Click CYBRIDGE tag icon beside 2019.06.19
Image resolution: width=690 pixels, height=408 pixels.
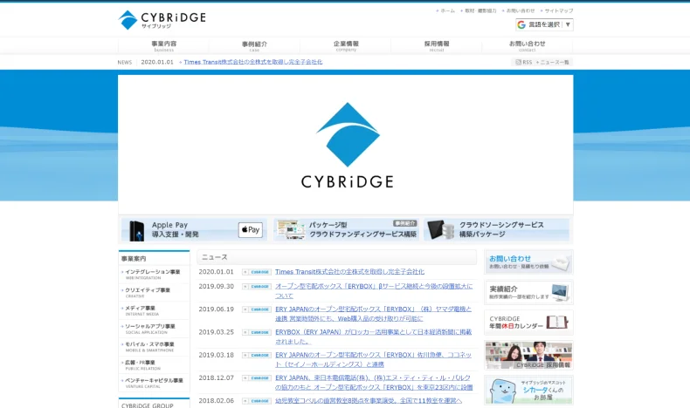257,309
